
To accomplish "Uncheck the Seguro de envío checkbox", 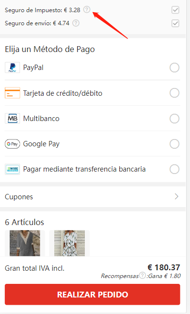I will (x=175, y=23).
